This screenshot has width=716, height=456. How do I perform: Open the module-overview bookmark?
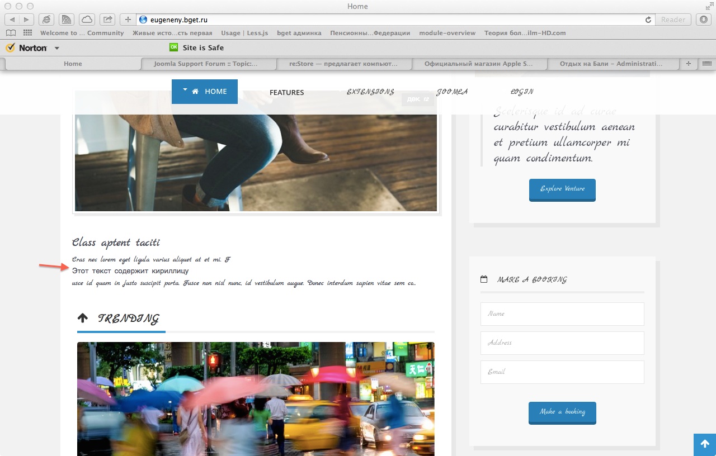(447, 33)
